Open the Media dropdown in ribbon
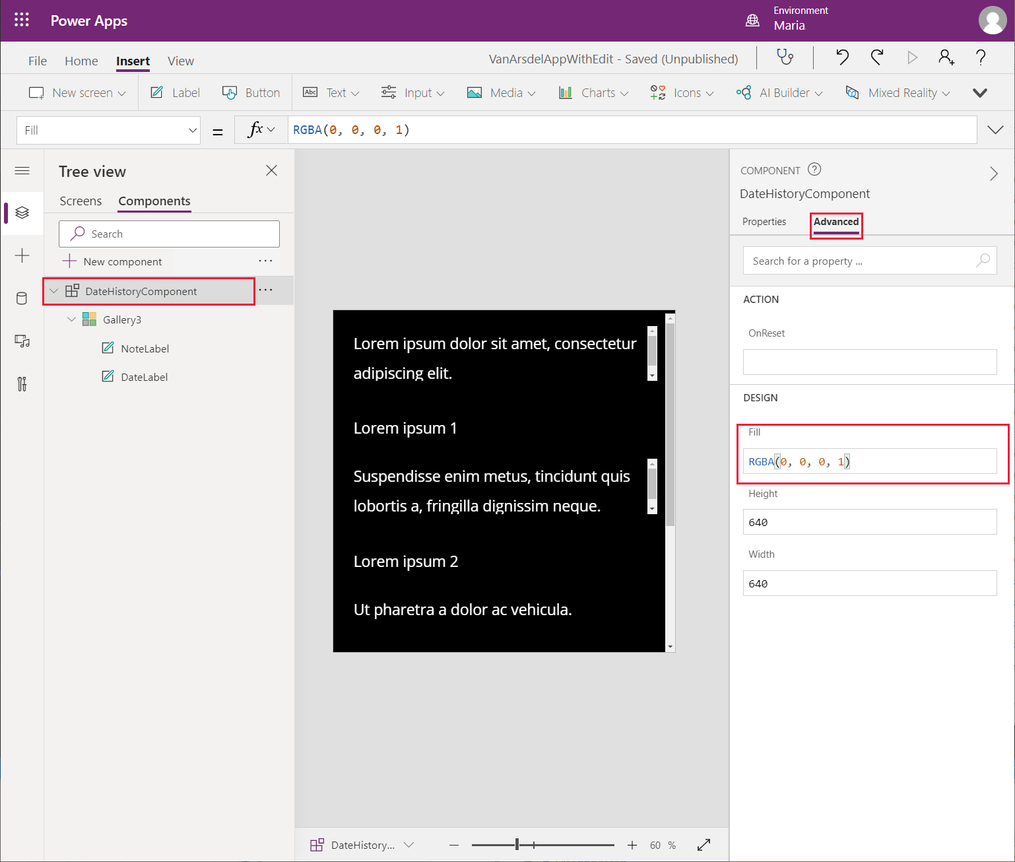The height and width of the screenshot is (862, 1015). pyautogui.click(x=501, y=92)
